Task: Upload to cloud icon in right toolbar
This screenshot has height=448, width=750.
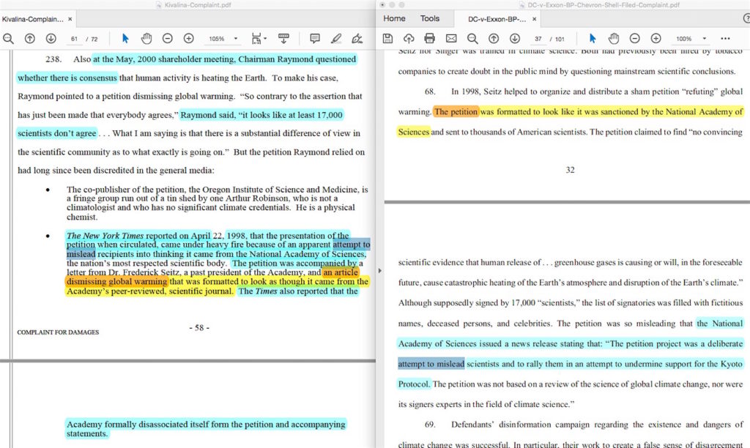Action: click(x=409, y=38)
